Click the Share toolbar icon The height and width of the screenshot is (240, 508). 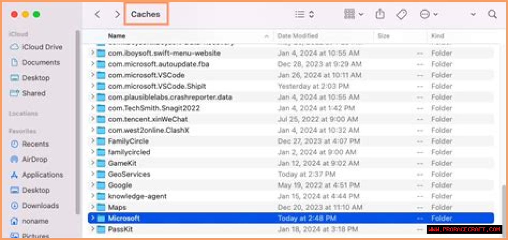[380, 14]
